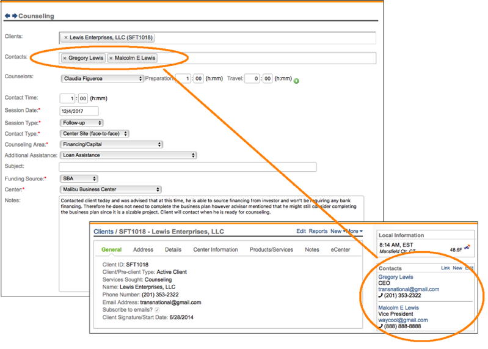Click the forward arrow beside Counseling
Viewport: 488px width, 349px height.
[x=14, y=16]
